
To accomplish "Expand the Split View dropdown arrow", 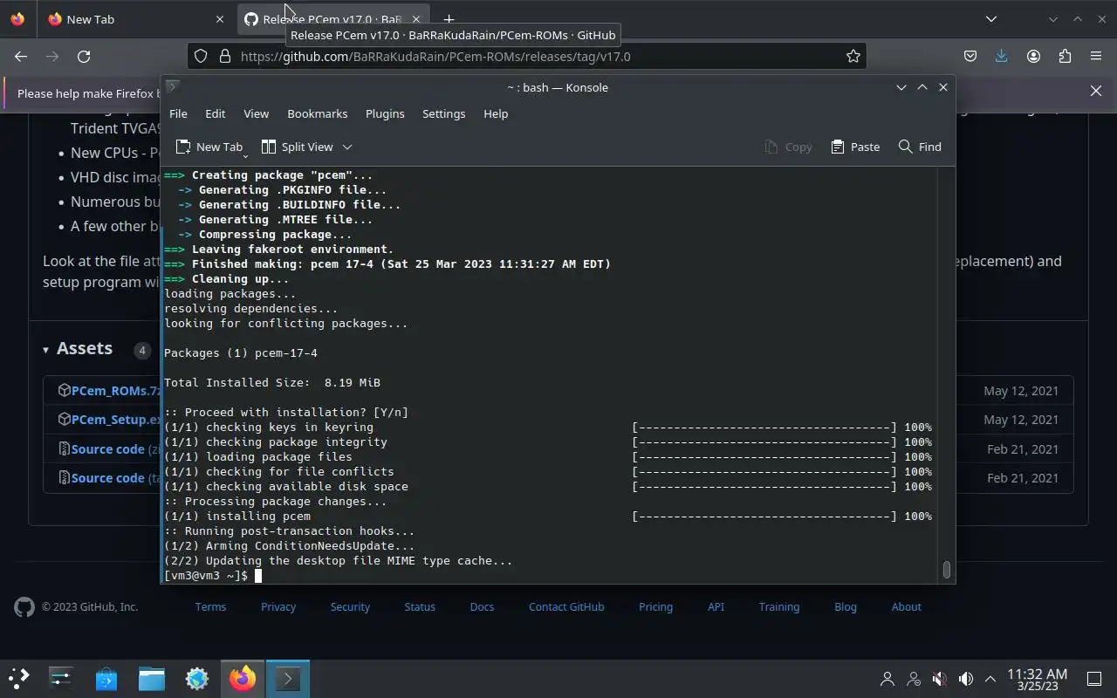I will [346, 147].
